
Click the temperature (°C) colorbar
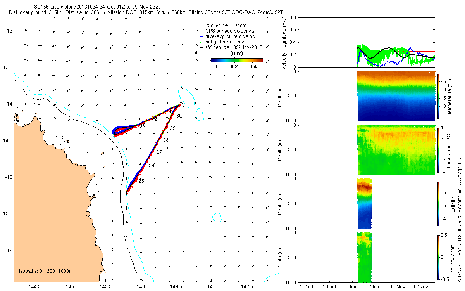coord(438,96)
